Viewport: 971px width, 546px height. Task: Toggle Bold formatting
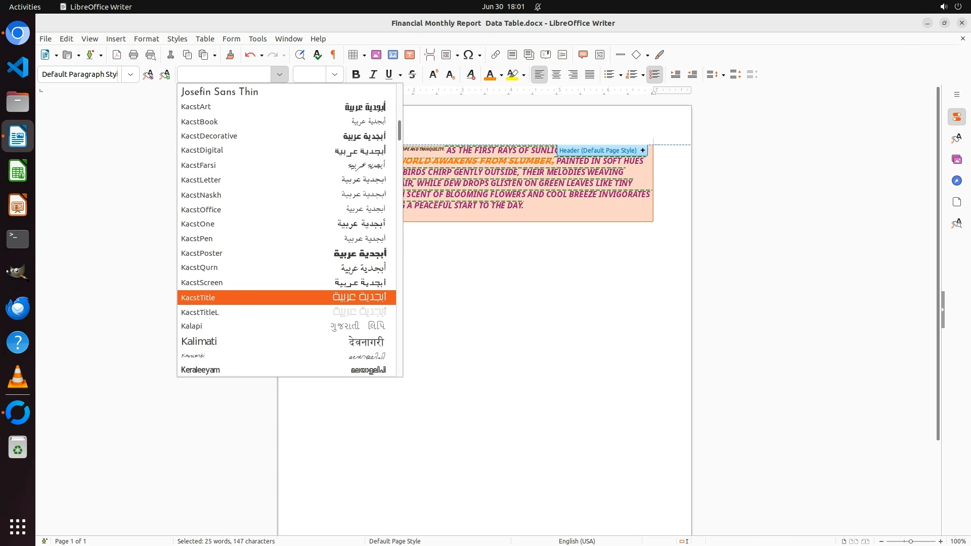[356, 74]
